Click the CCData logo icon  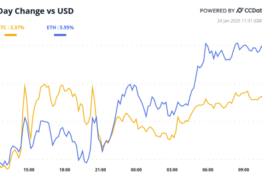(239, 10)
